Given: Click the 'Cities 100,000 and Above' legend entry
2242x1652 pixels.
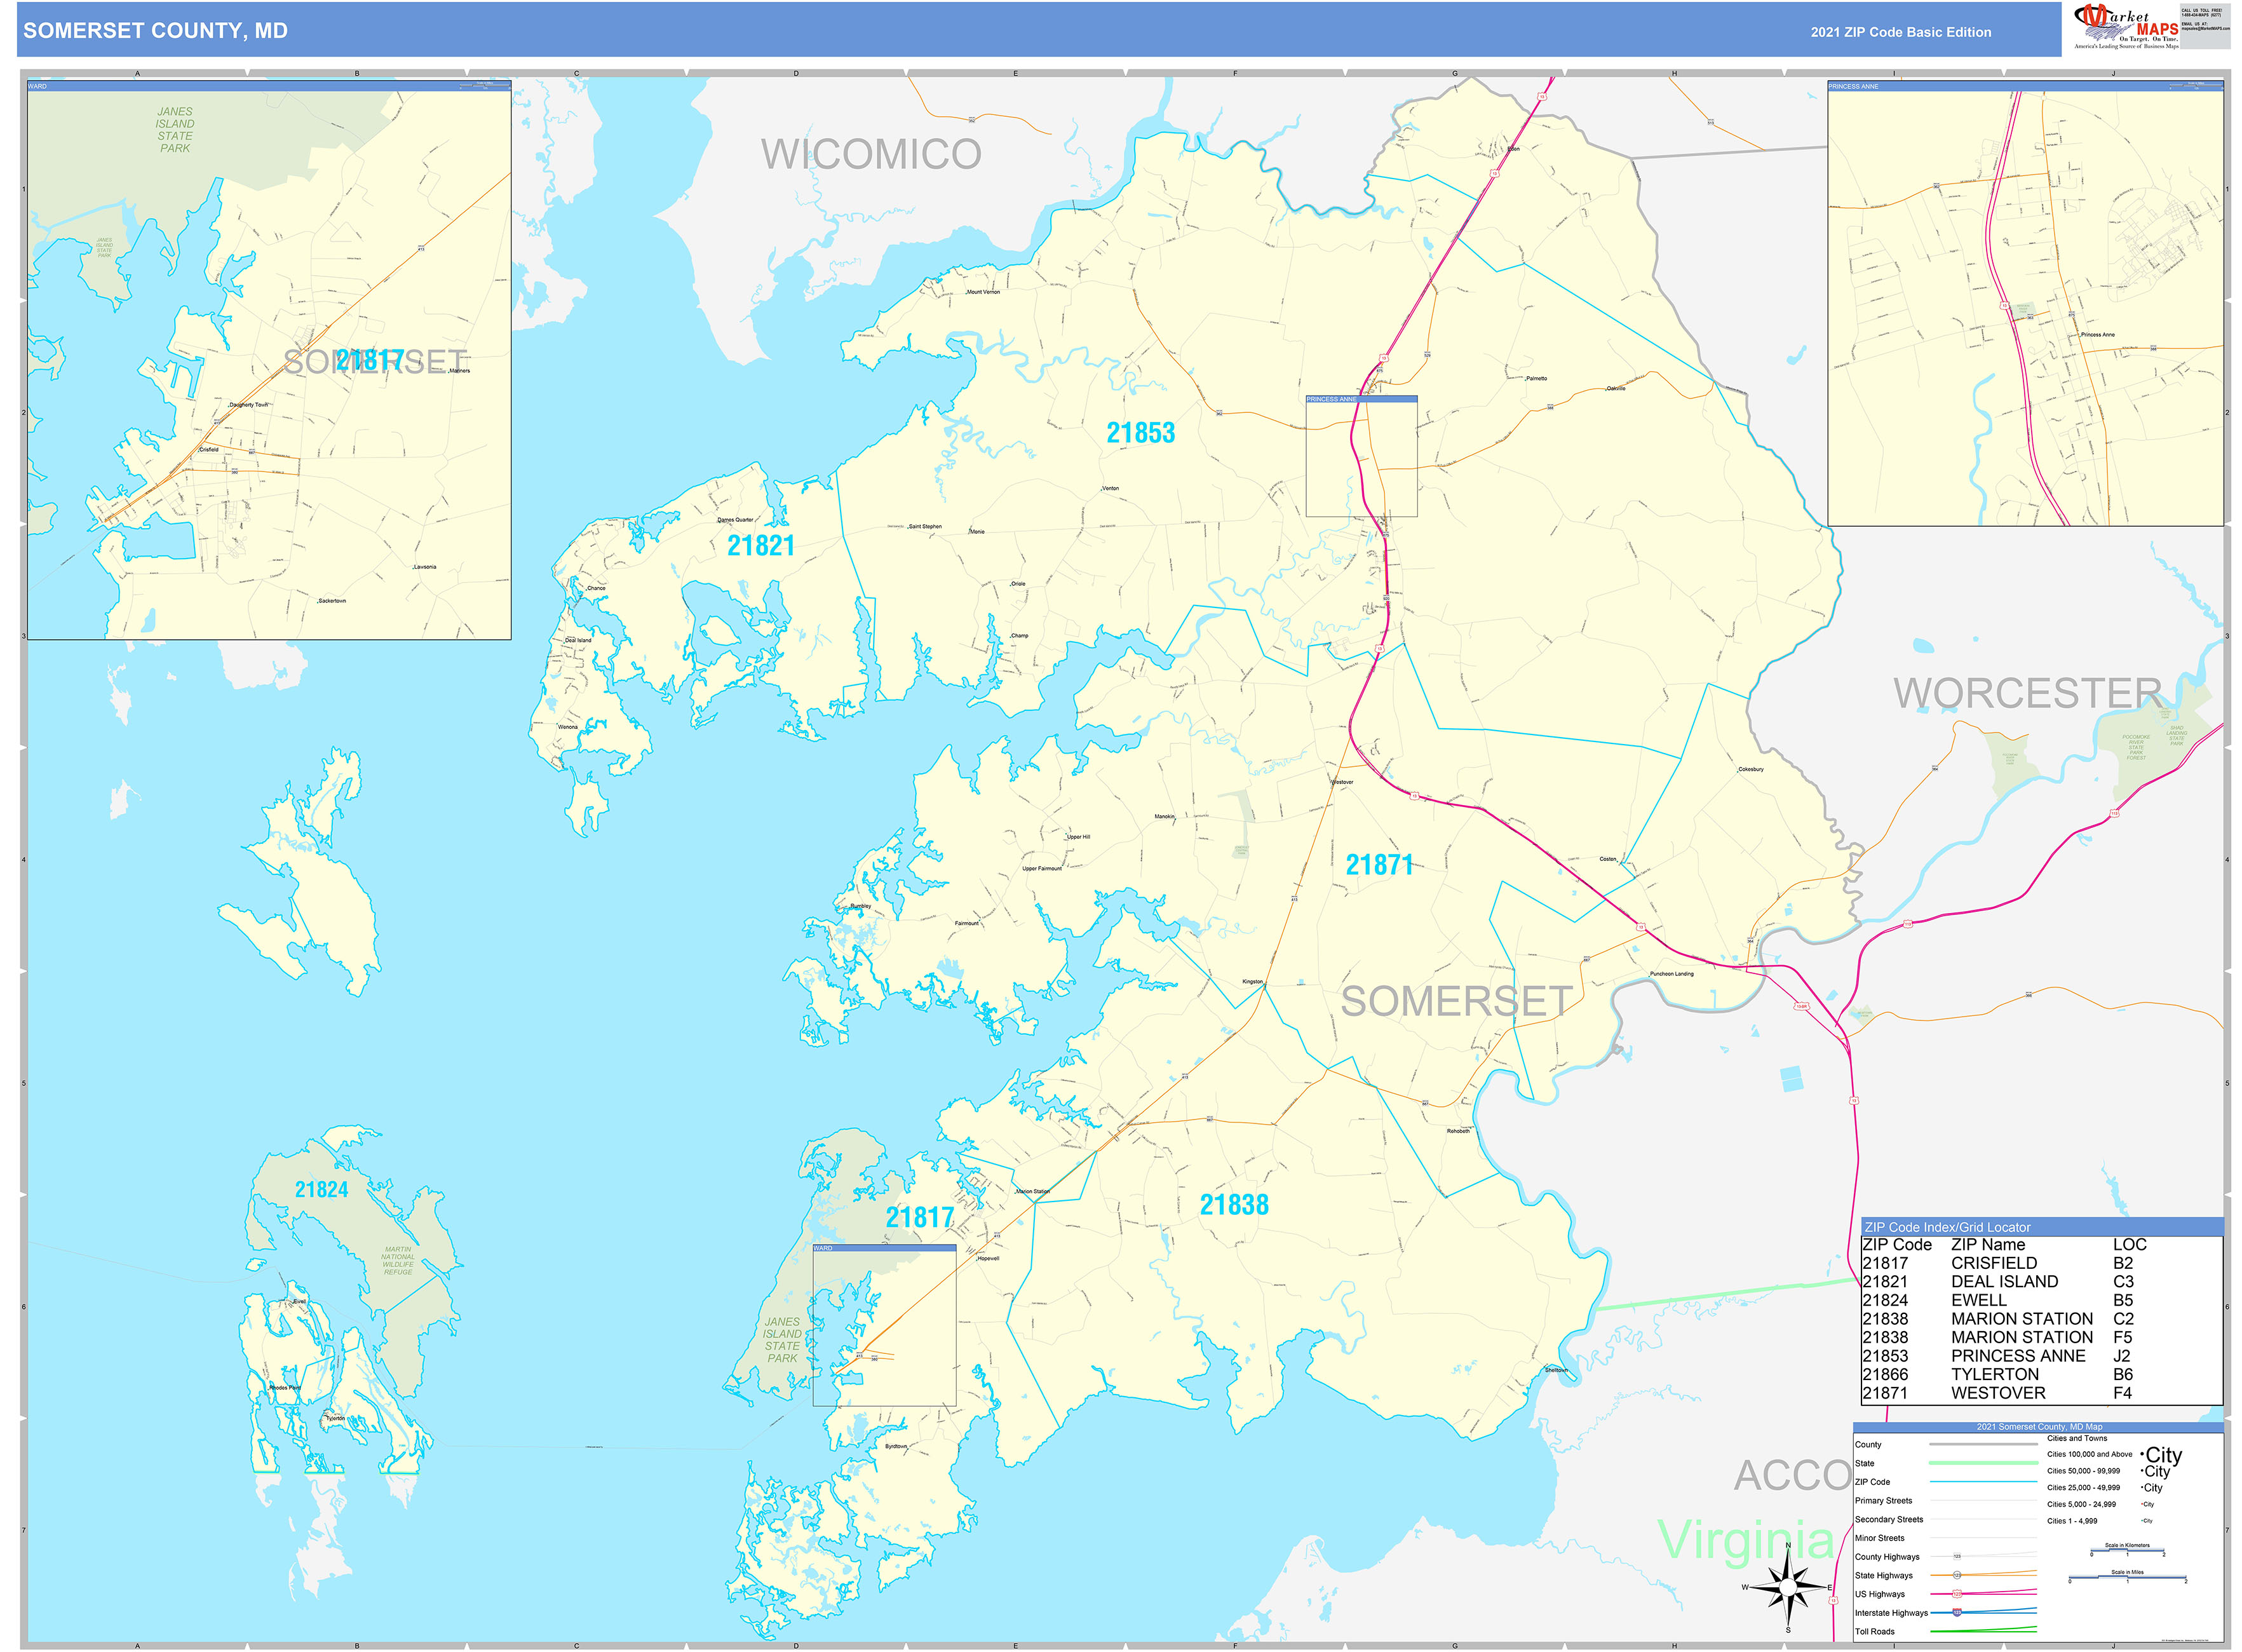Looking at the screenshot, I should [2089, 1454].
